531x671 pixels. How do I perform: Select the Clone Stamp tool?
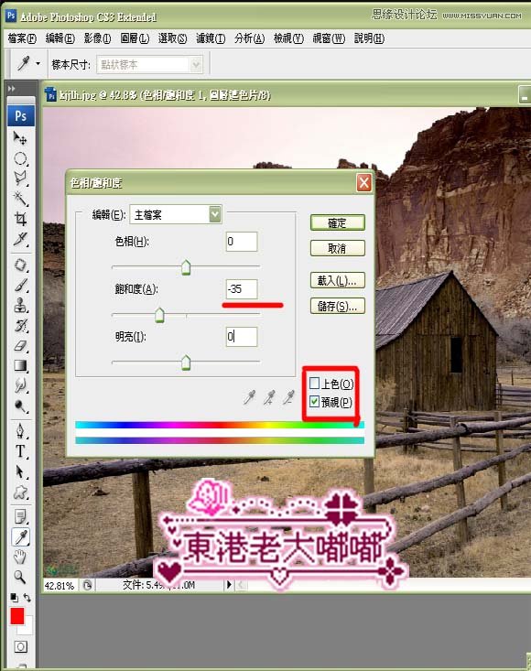click(19, 305)
